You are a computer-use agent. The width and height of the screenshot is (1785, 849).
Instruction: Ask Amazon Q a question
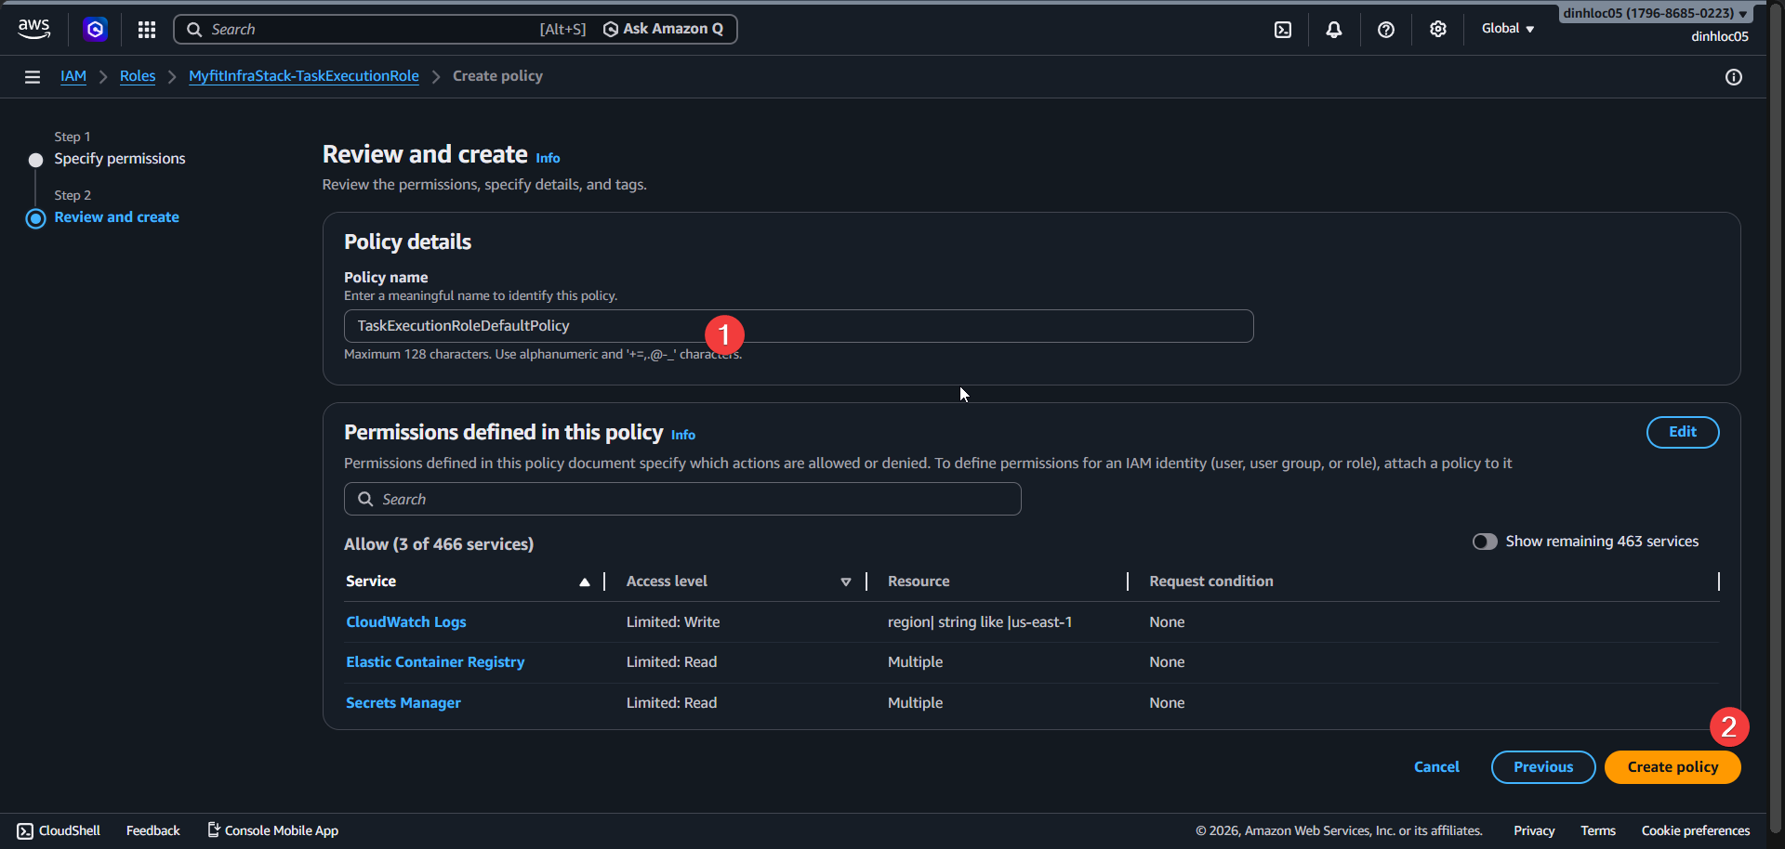pos(662,29)
